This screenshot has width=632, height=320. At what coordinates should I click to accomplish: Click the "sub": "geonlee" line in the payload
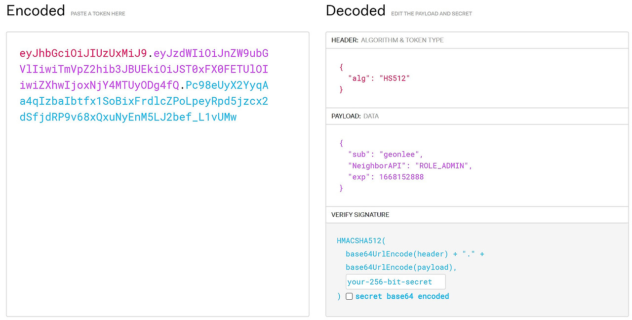385,154
